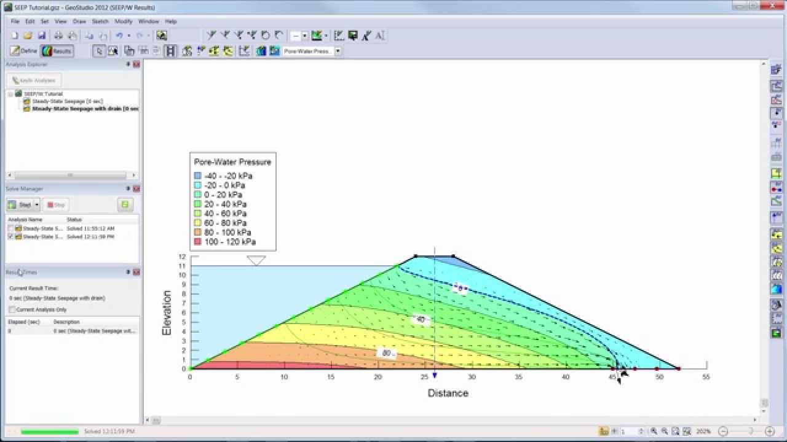
Task: Click the 202% zoom value
Action: tap(704, 432)
